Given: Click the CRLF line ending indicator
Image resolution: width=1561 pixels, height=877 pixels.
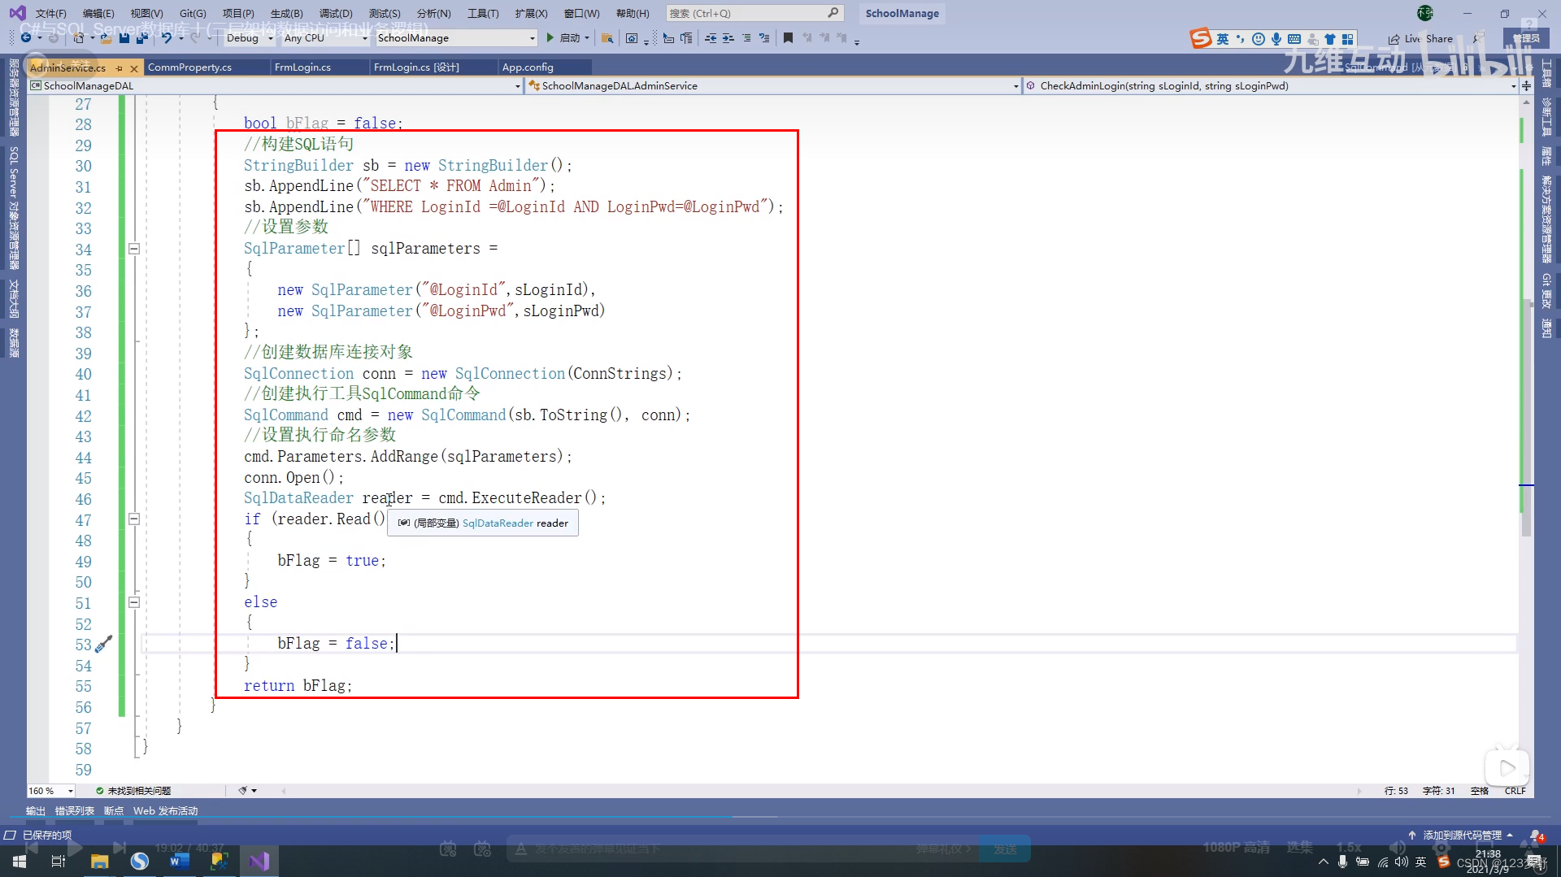Looking at the screenshot, I should (x=1515, y=791).
